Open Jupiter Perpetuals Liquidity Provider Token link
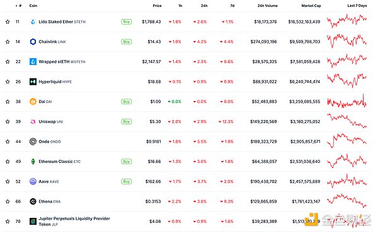378x233 pixels. pyautogui.click(x=74, y=222)
